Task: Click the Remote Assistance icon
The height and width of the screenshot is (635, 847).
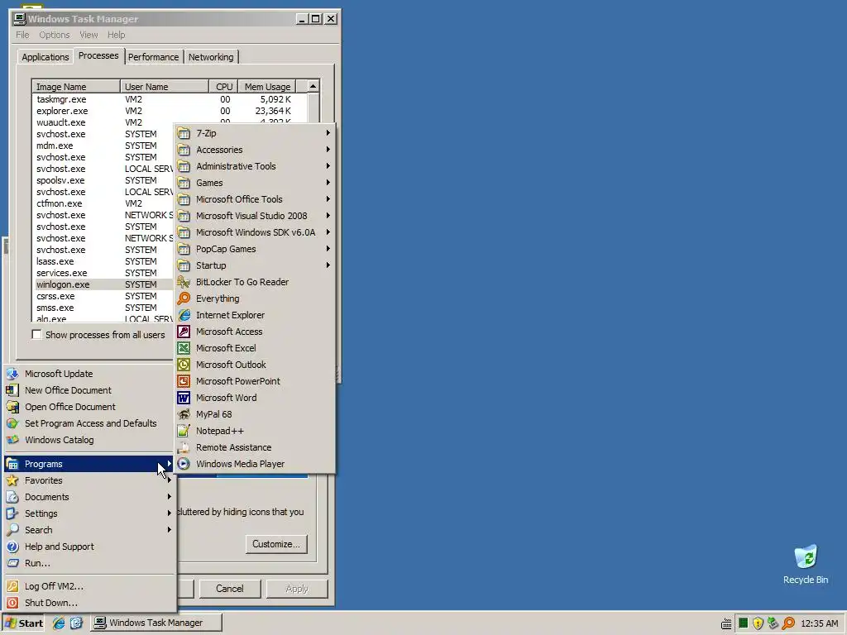Action: pos(184,447)
